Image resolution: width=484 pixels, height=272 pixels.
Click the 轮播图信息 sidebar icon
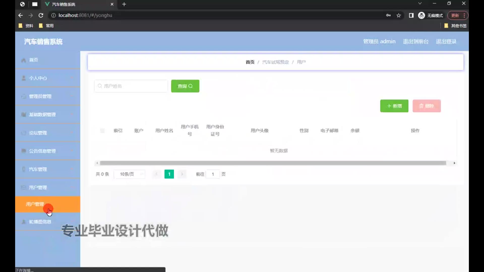coord(24,222)
